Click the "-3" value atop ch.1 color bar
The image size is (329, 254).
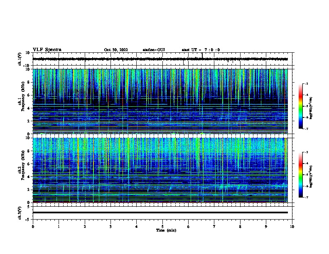[x=307, y=84]
